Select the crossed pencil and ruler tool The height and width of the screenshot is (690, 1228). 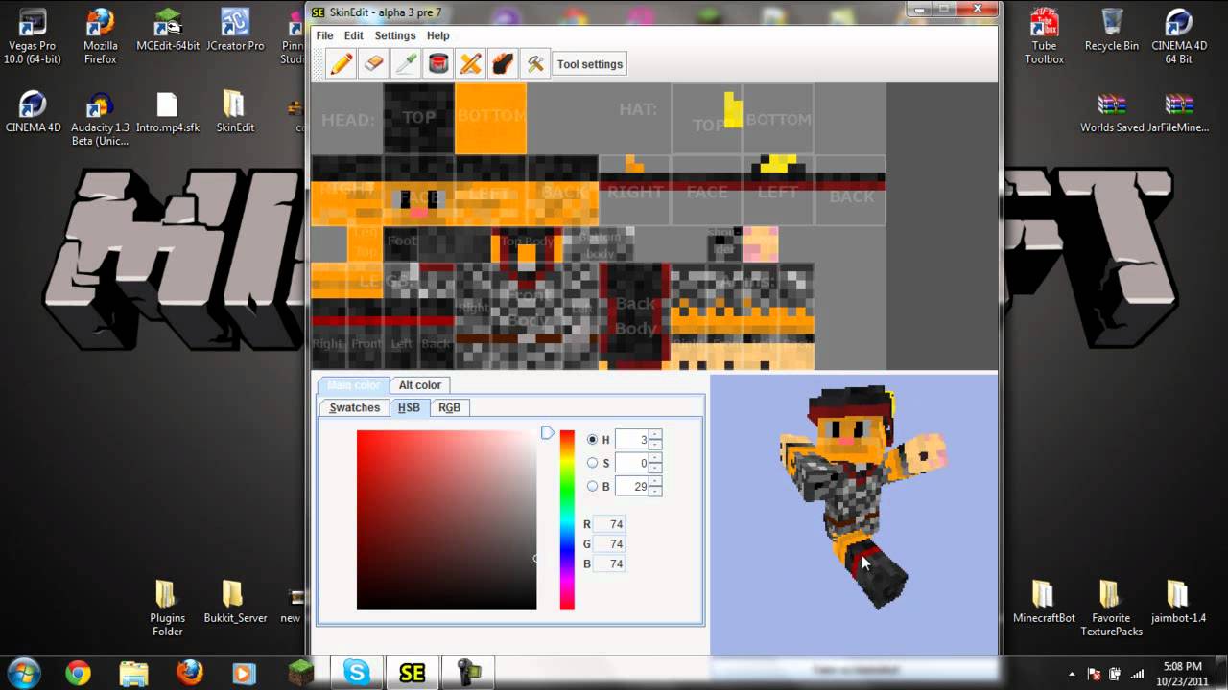pyautogui.click(x=470, y=64)
